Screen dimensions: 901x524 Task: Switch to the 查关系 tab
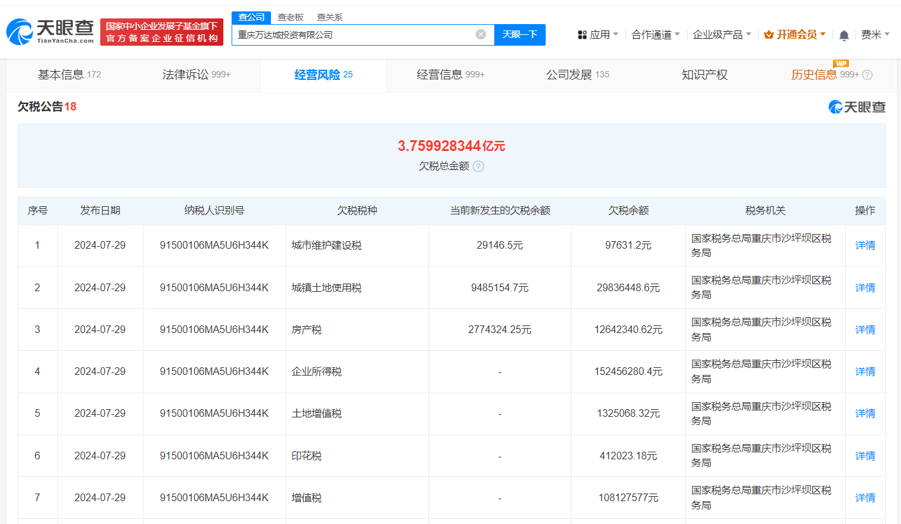click(329, 17)
